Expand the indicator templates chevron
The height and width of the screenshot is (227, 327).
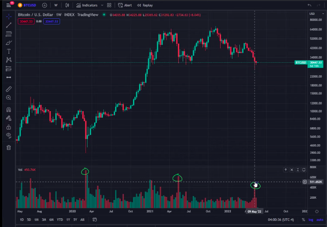coord(102,5)
